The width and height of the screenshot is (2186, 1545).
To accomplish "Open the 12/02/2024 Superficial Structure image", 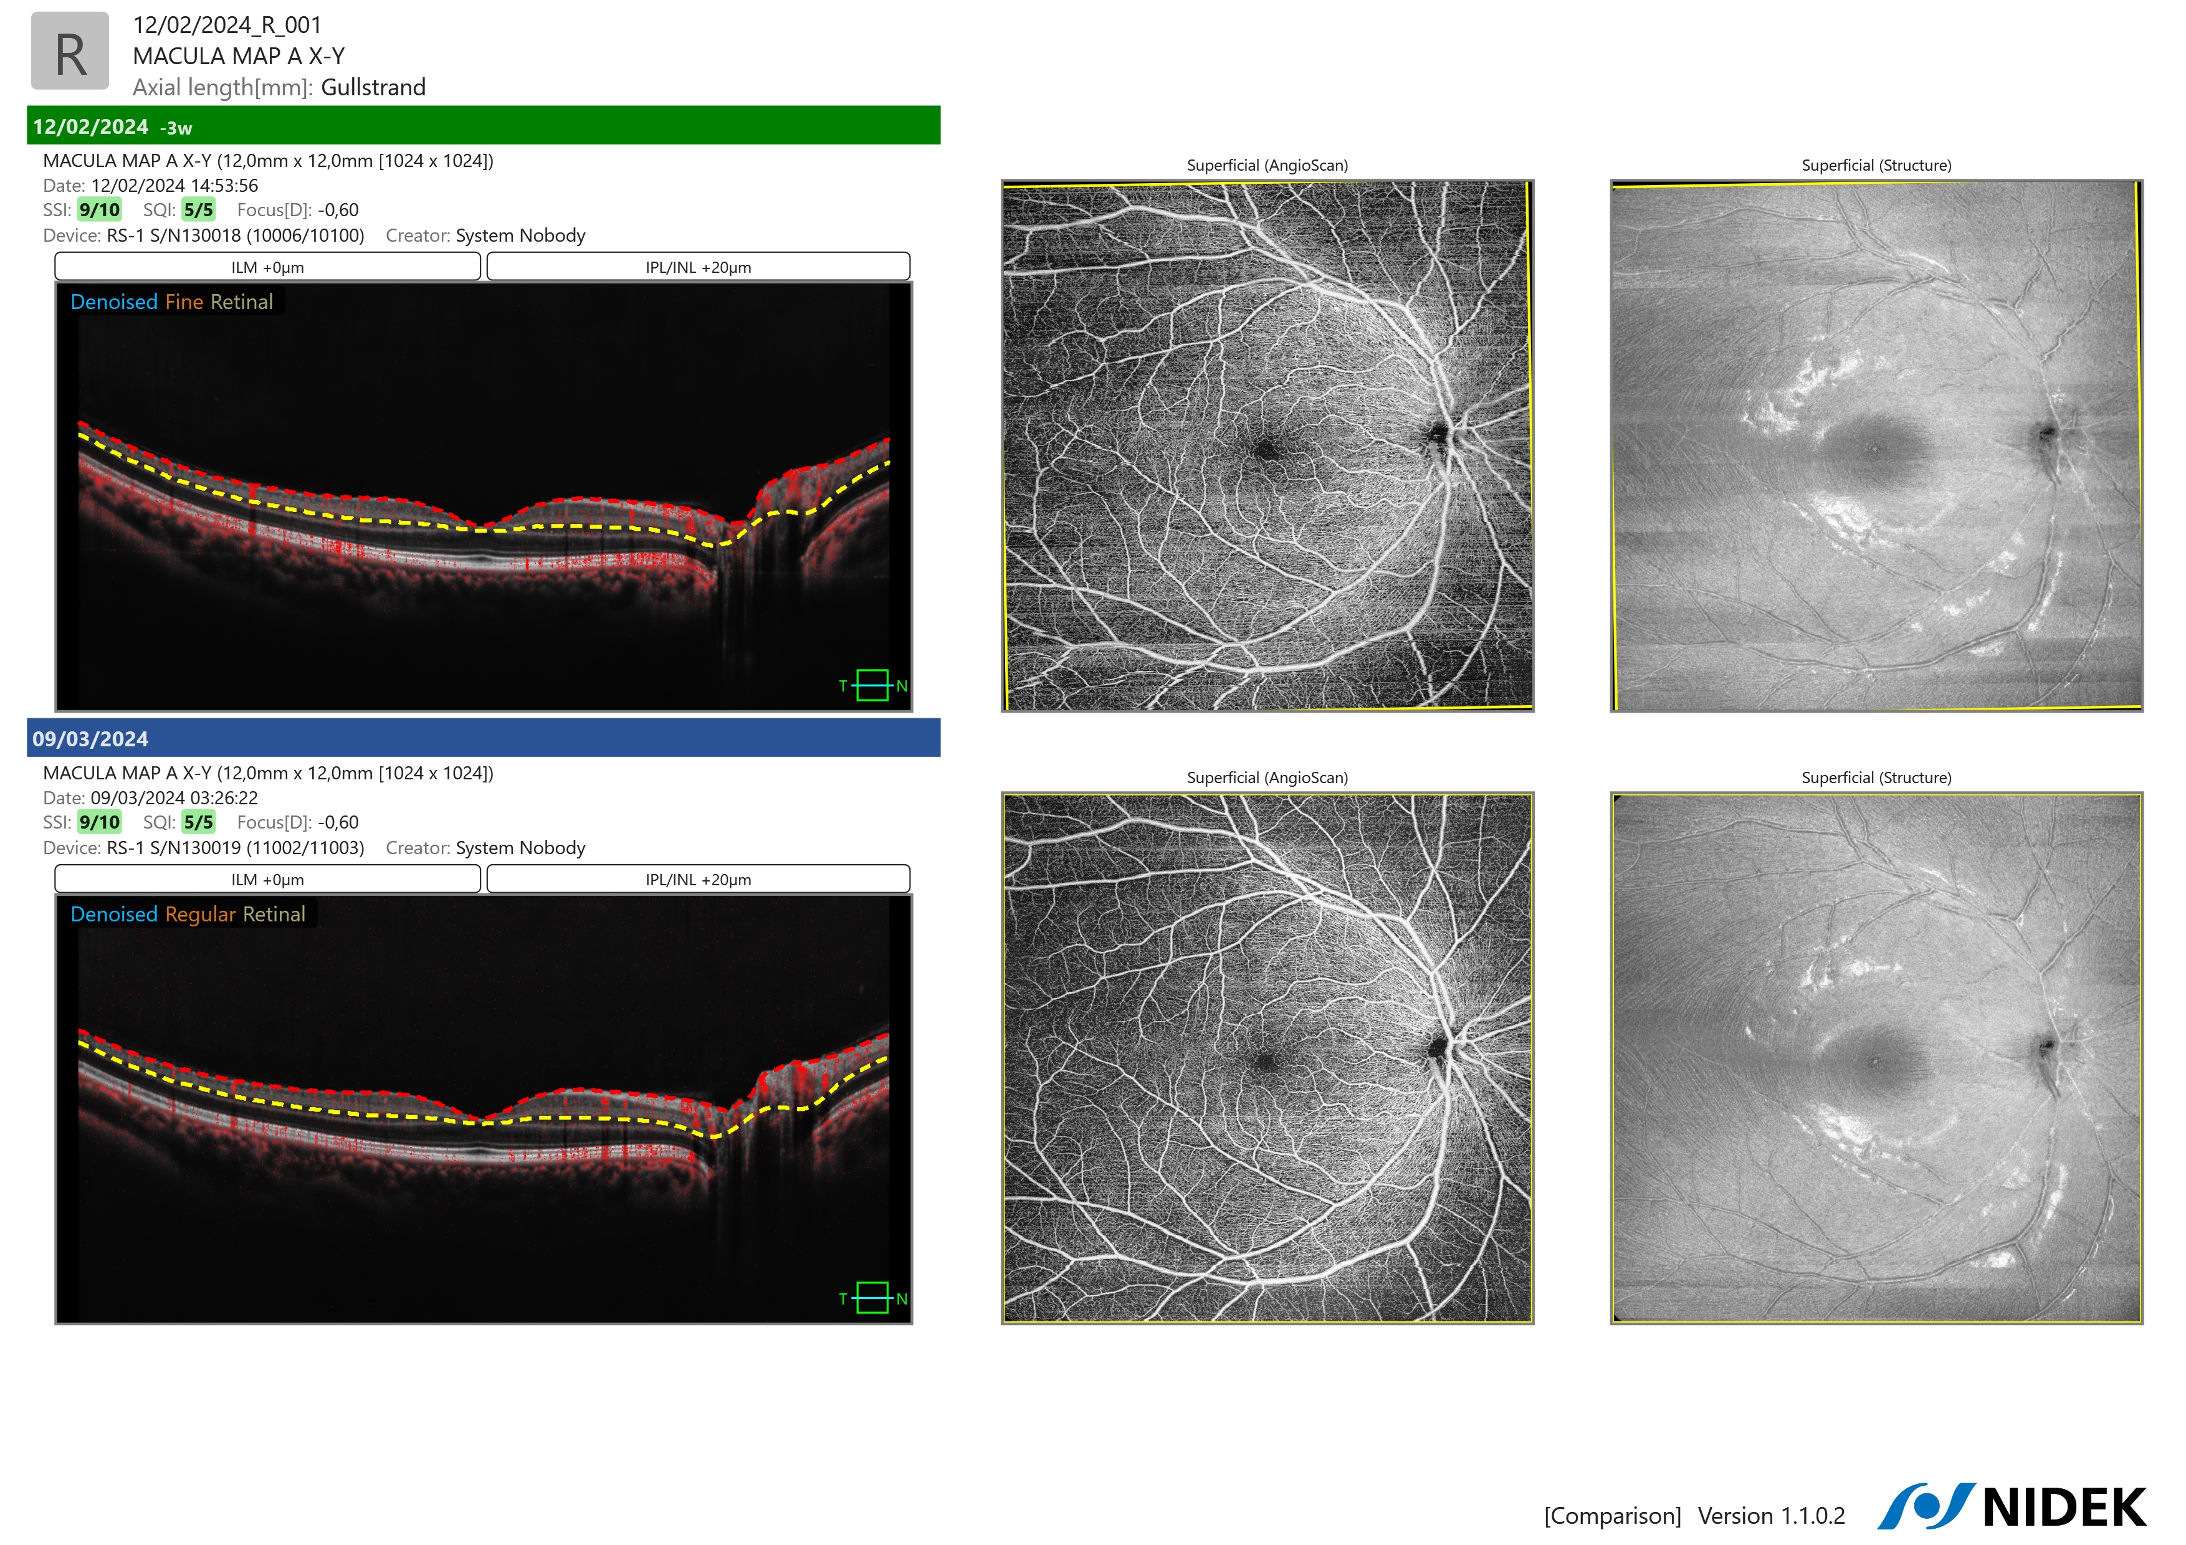I will (x=1876, y=445).
